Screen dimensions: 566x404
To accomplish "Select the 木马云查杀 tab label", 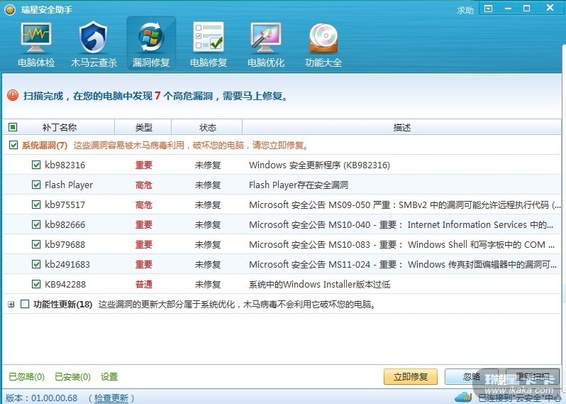I will coord(94,62).
